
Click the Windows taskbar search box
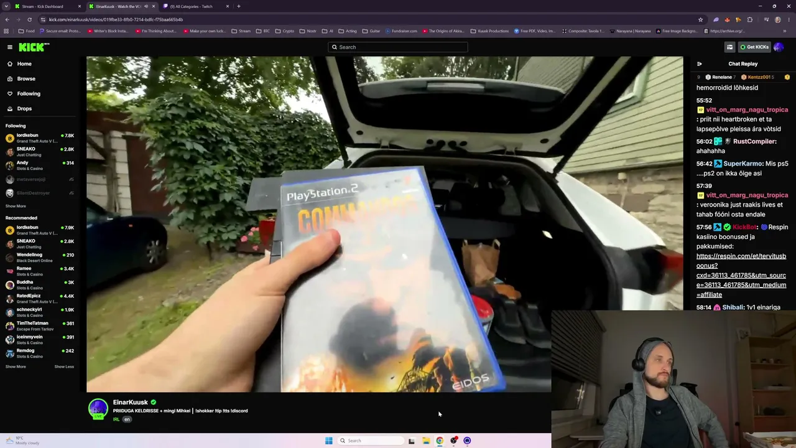tap(371, 441)
